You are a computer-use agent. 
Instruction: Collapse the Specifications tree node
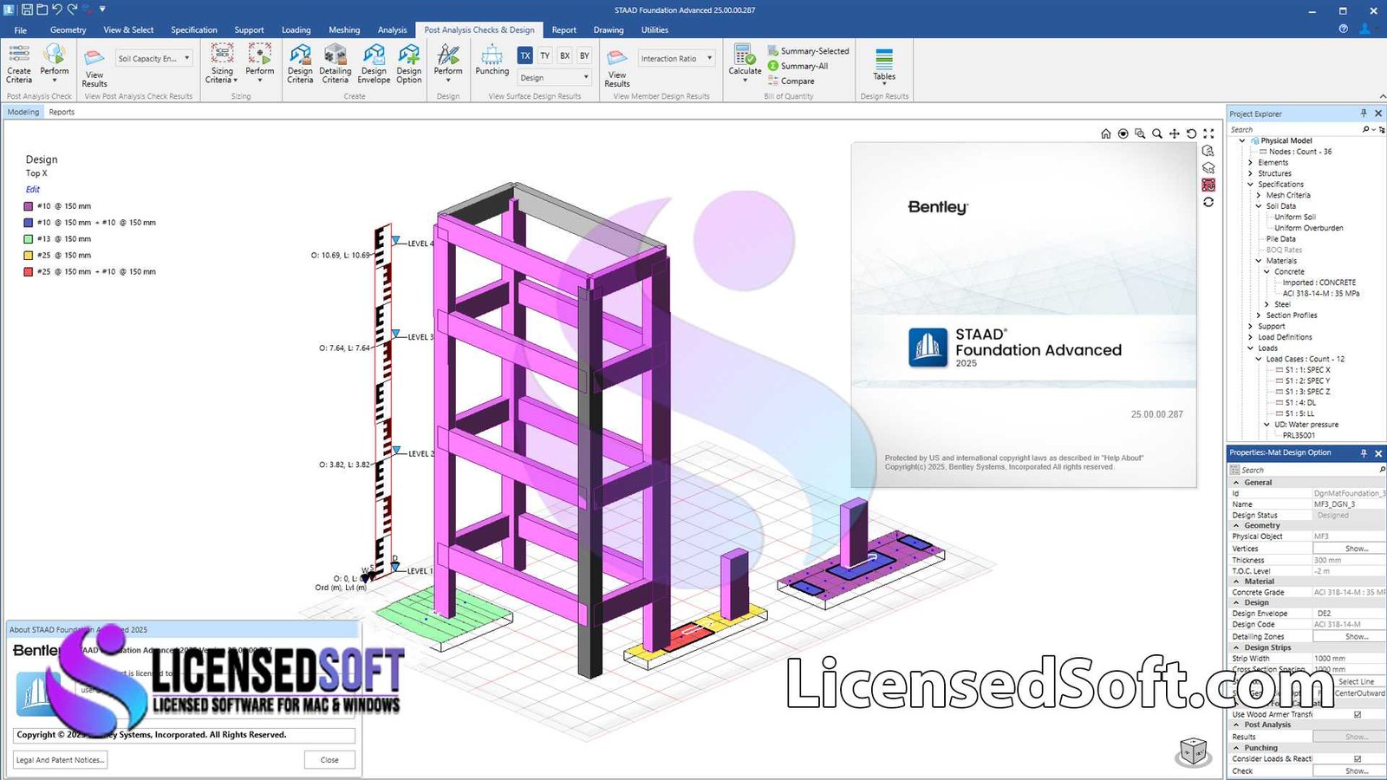(x=1250, y=185)
